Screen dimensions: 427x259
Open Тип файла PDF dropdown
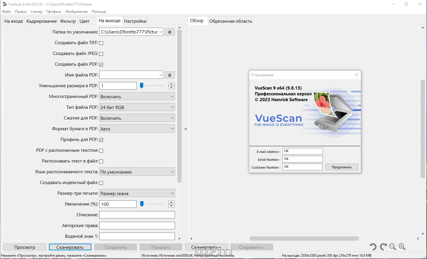point(137,107)
